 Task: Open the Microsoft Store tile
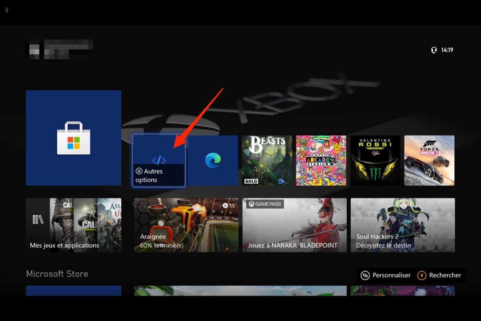(x=74, y=138)
